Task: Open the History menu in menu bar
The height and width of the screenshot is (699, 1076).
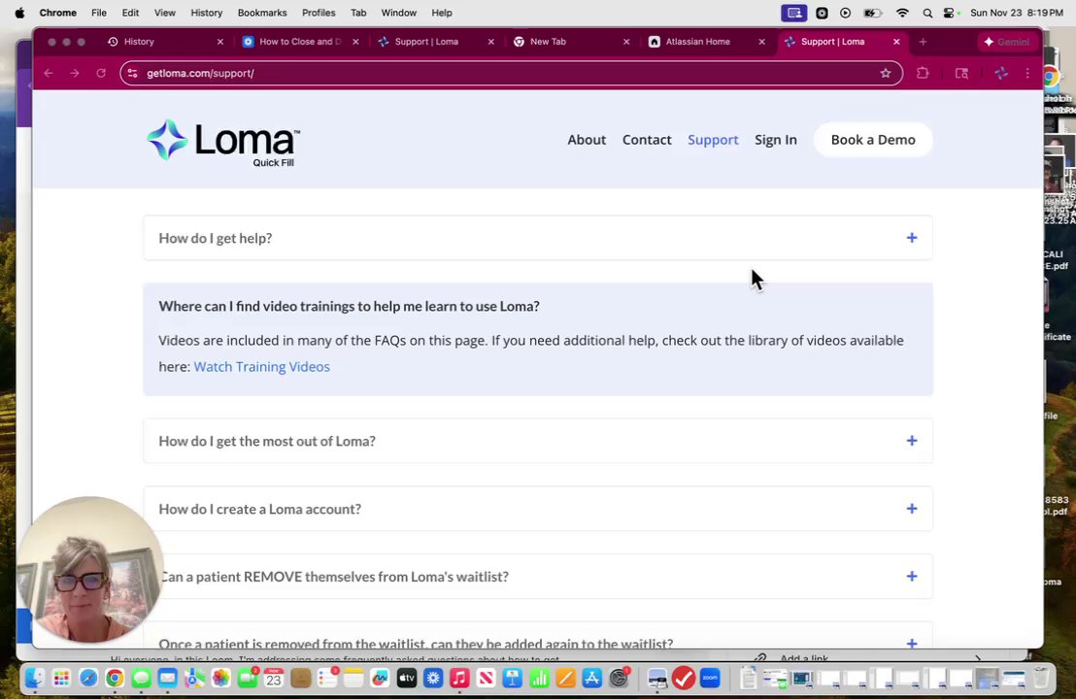Action: [207, 13]
